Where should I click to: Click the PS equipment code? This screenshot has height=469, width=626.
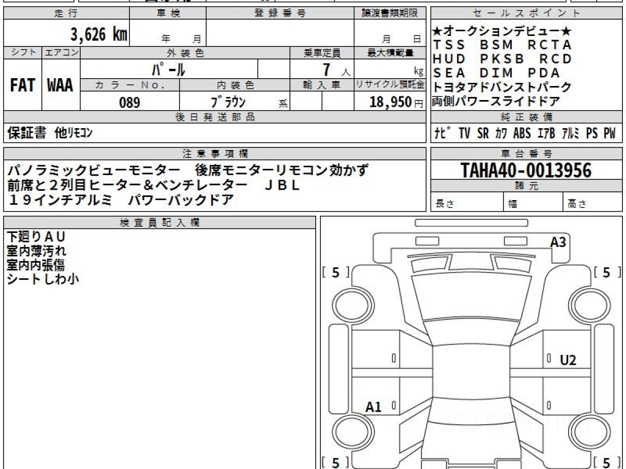pos(592,133)
